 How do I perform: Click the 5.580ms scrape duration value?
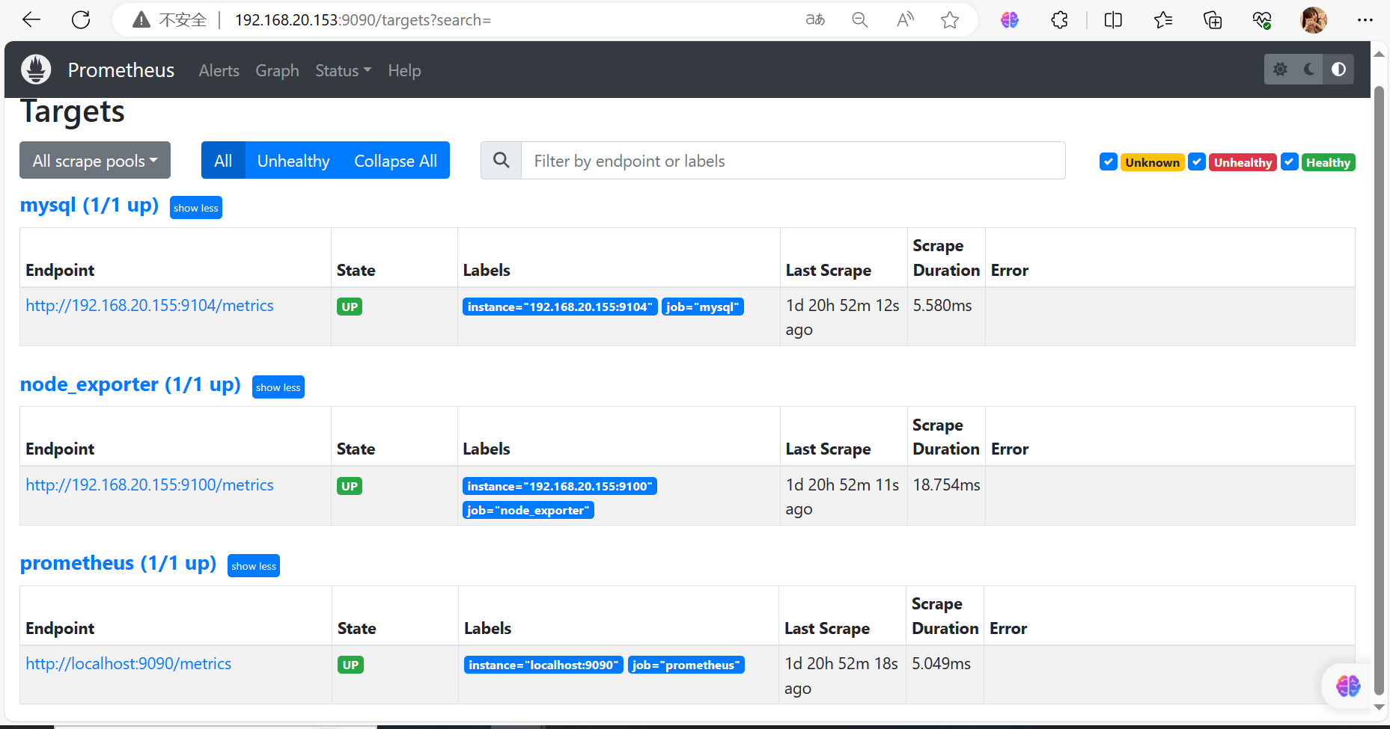pos(942,305)
